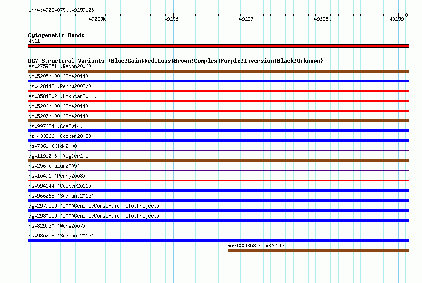Viewport: 422px width, 283px height.
Task: Click the red bar under nsv428442
Action: pyautogui.click(x=218, y=91)
